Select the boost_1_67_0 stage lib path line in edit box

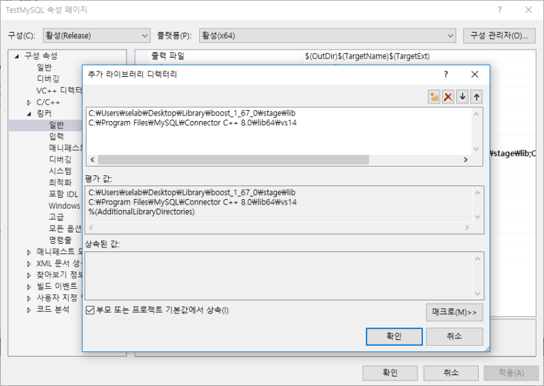[x=192, y=113]
